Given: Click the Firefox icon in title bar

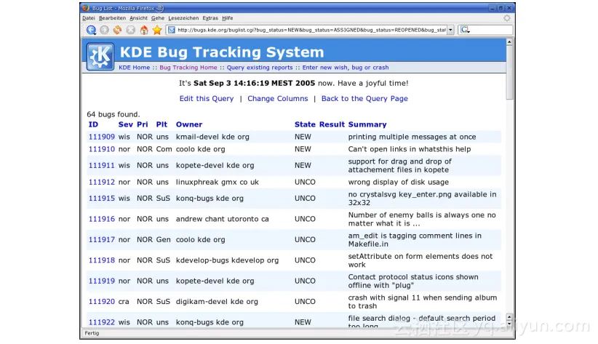Looking at the screenshot, I should 86,7.
